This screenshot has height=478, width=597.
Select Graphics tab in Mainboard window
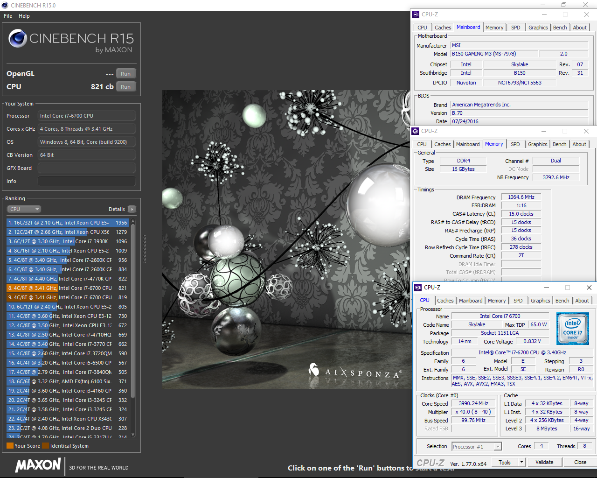(x=538, y=28)
